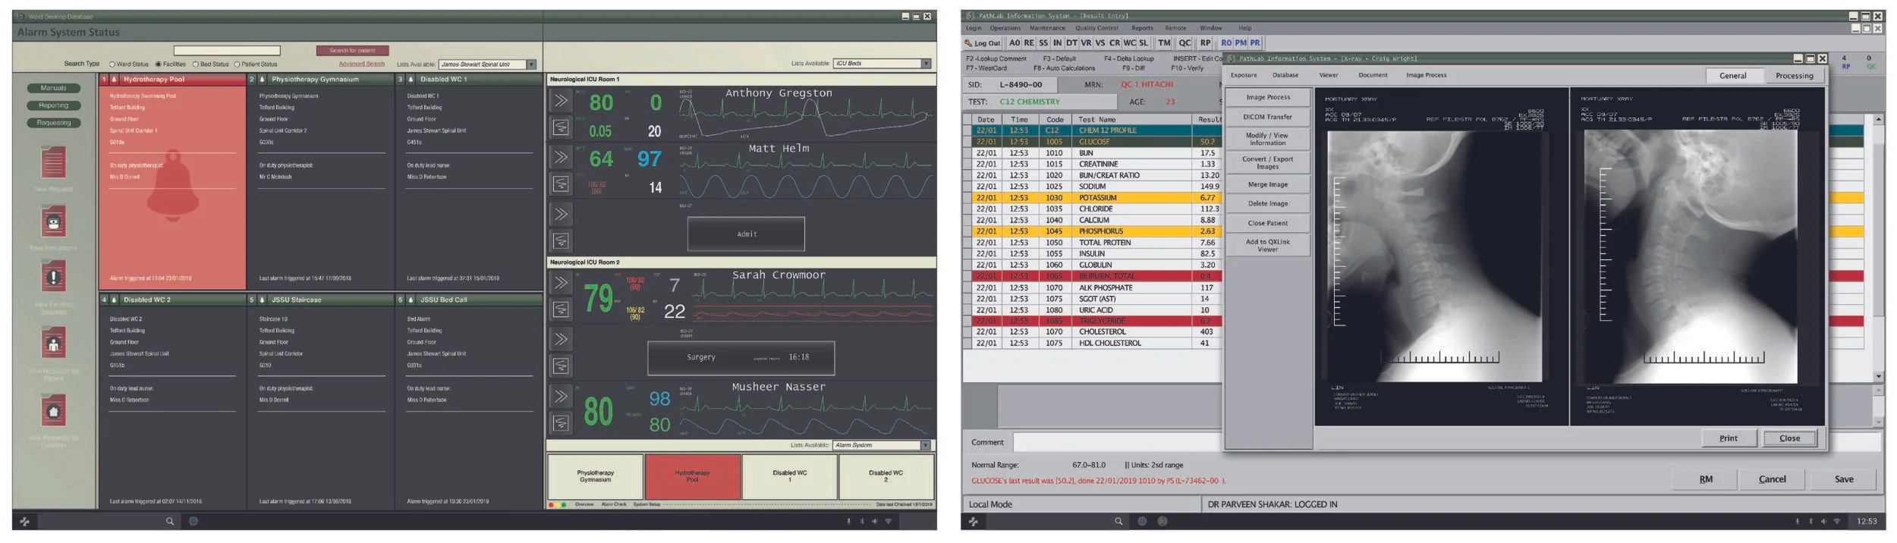Click the DICOM Transfer button

coord(1268,117)
